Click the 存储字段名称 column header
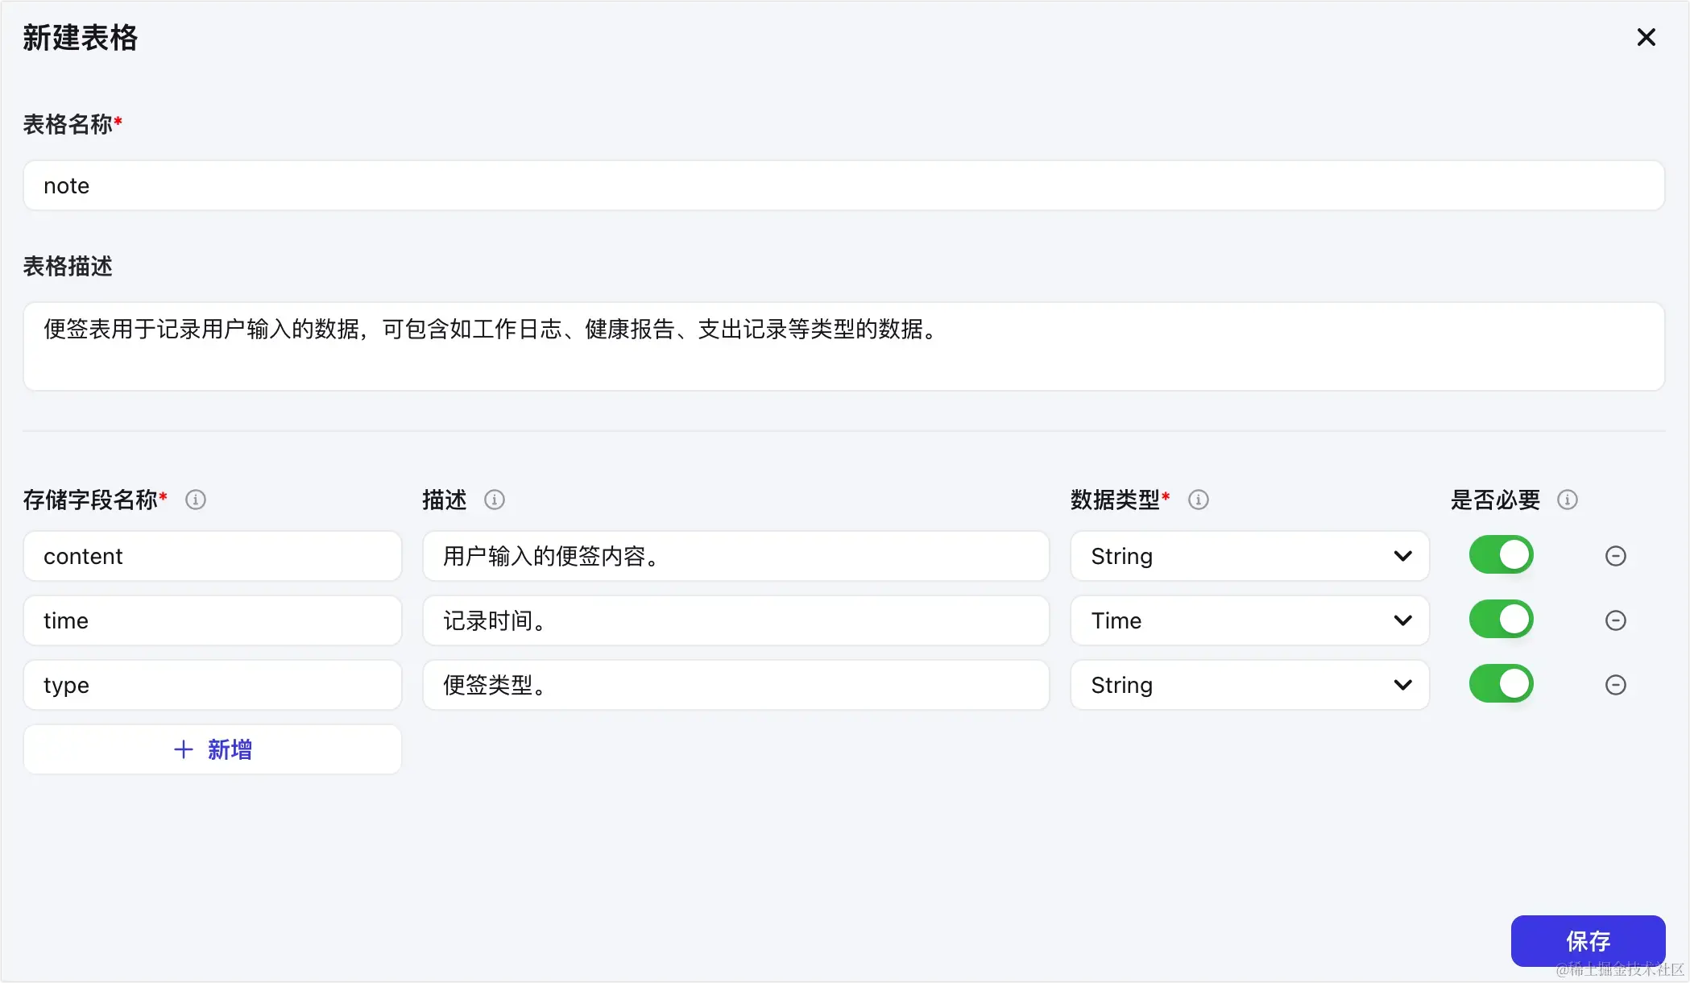This screenshot has height=983, width=1690. tap(90, 500)
